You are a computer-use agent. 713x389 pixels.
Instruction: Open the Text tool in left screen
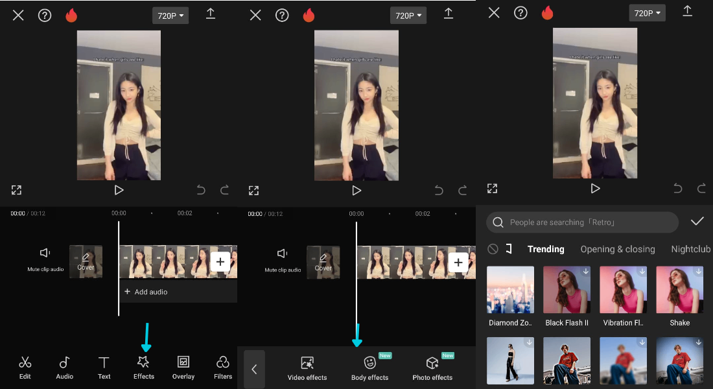[104, 368]
